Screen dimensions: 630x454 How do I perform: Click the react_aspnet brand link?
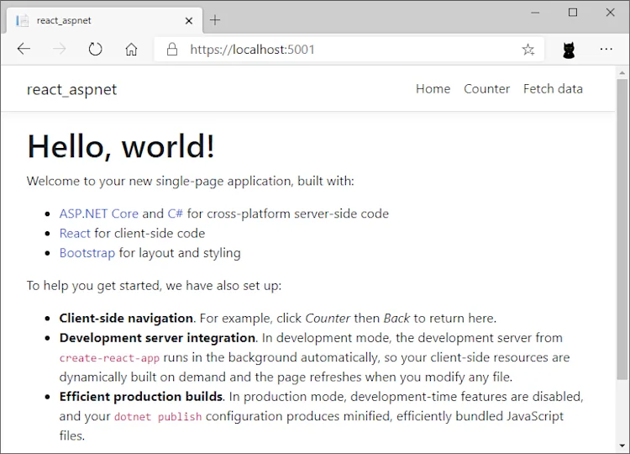click(x=71, y=90)
